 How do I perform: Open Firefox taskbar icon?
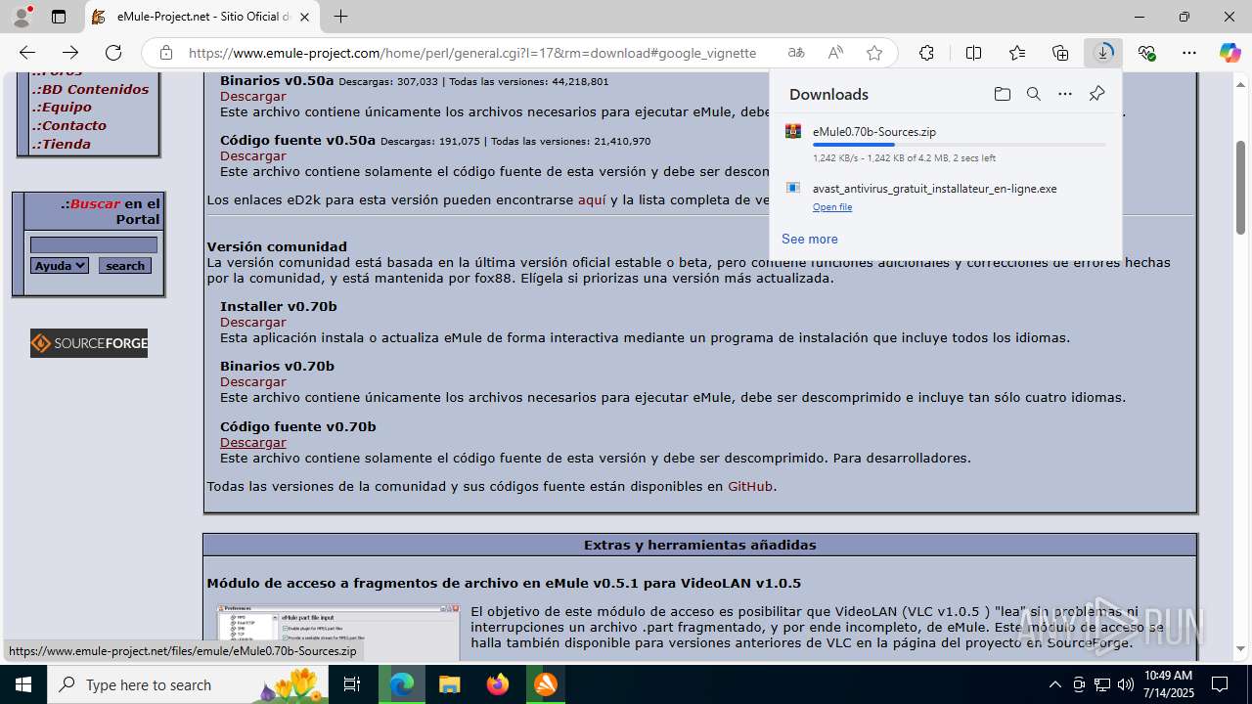pyautogui.click(x=498, y=684)
